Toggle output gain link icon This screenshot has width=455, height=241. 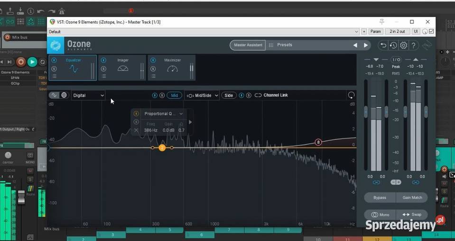[x=416, y=183]
